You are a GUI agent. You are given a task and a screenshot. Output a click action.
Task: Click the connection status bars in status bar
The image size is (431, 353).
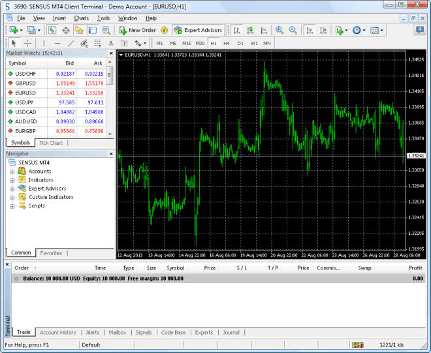(x=358, y=345)
